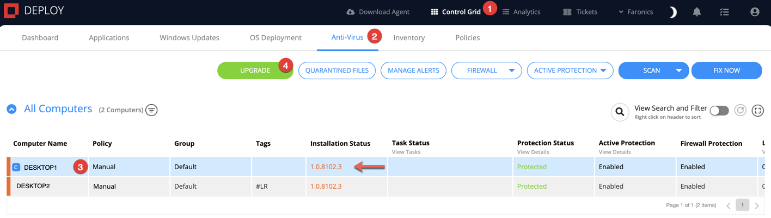The height and width of the screenshot is (218, 771).
Task: Click View Details under Active Protection
Action: (615, 152)
